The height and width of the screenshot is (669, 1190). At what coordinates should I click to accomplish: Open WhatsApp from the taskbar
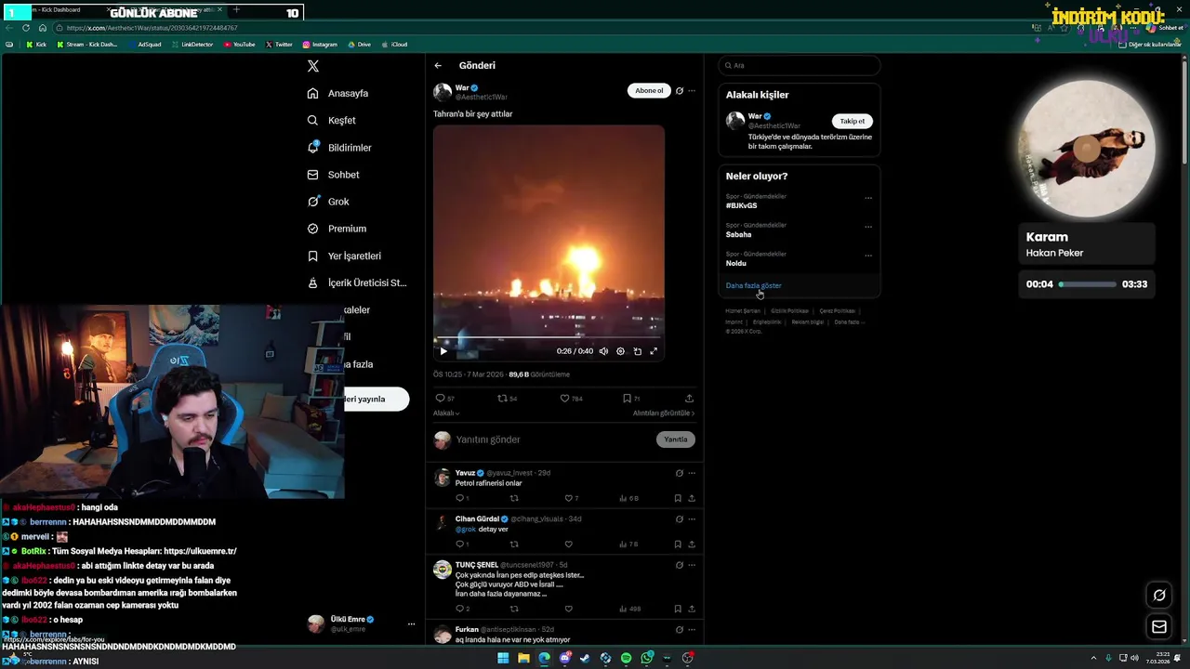click(x=646, y=658)
